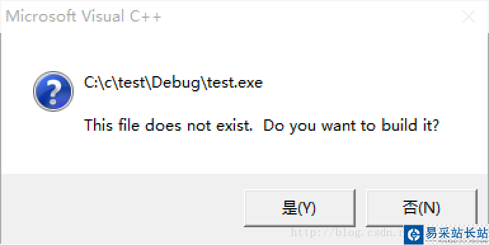Click the word 'Microsoft' in the title
Screen dimensions: 489x245
41,17
